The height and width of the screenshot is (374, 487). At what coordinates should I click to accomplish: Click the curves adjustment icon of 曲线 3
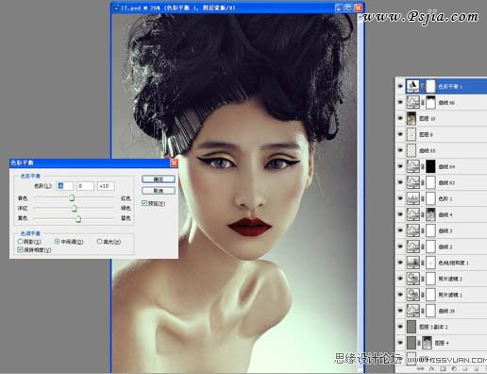tap(412, 230)
